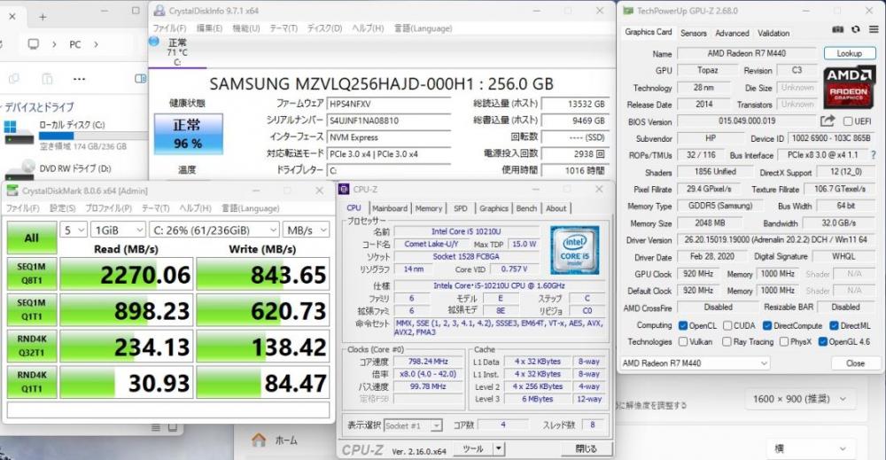Open the 1GiB test size dropdown
This screenshot has height=460, width=886.
118,230
